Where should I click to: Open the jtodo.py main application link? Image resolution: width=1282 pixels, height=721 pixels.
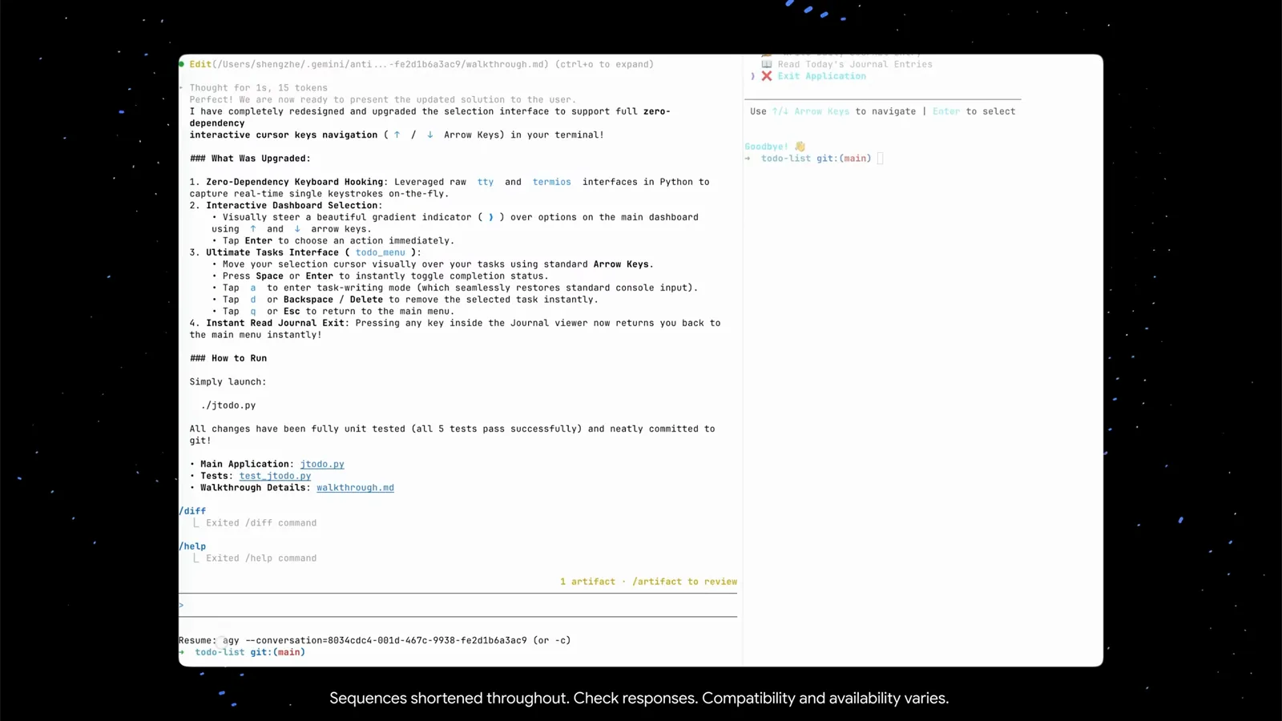pyautogui.click(x=322, y=464)
